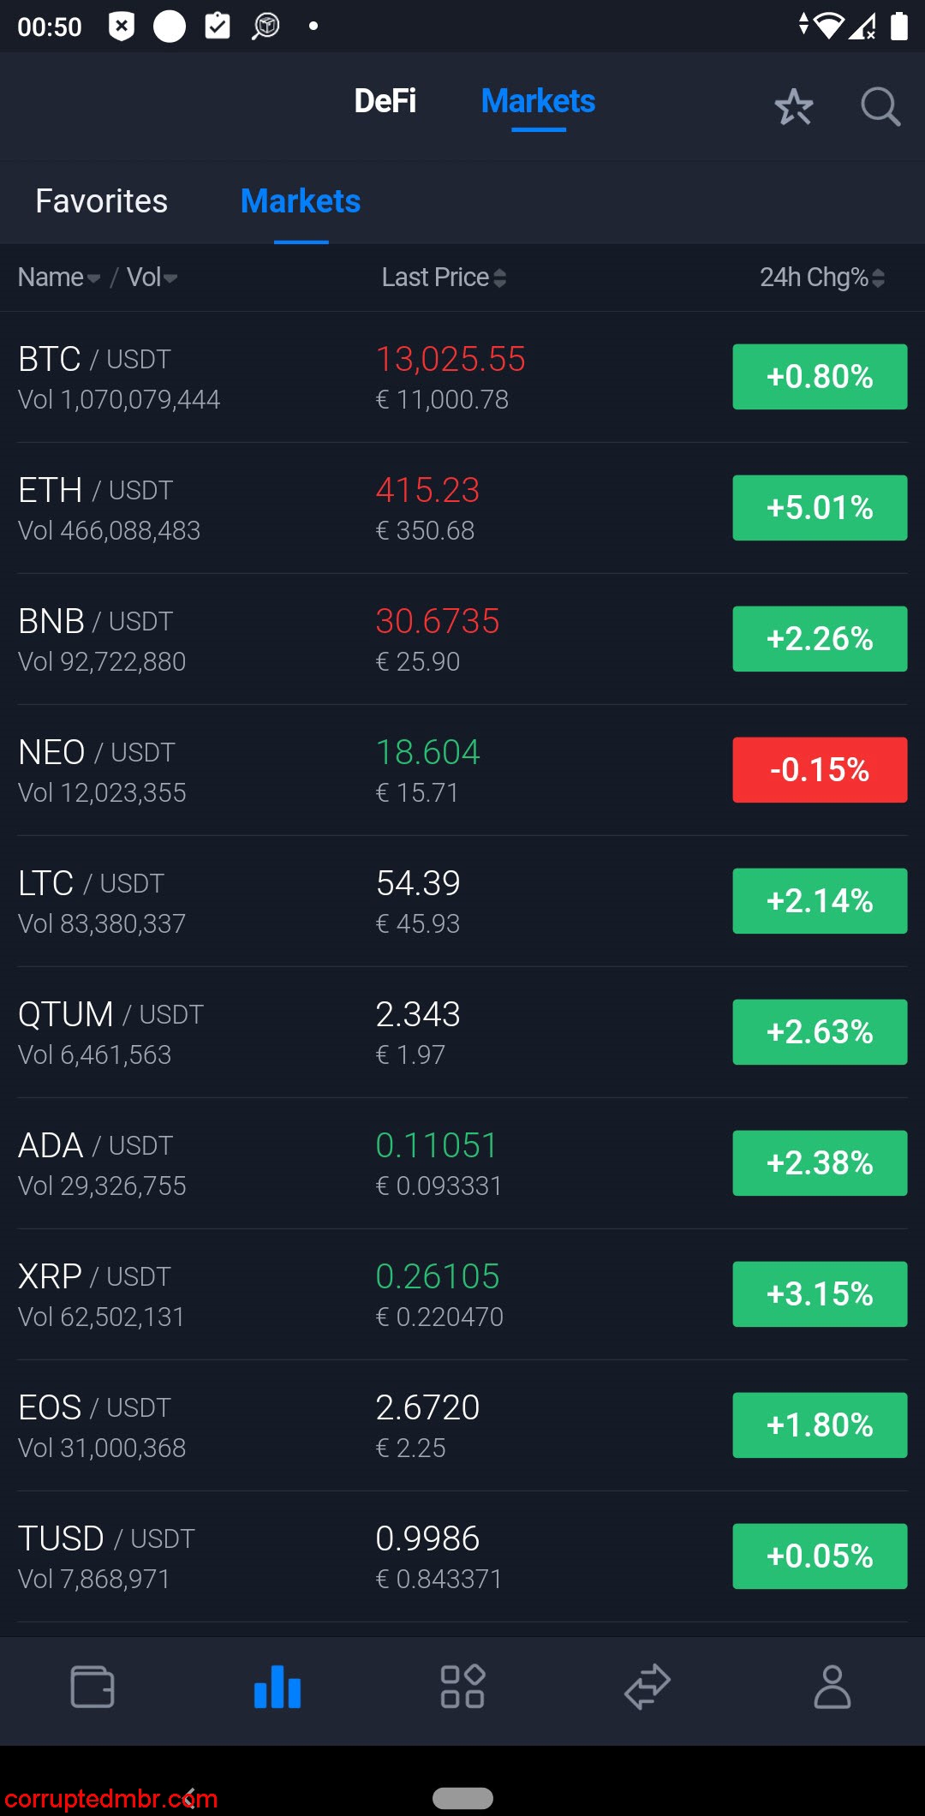Tap the Android home gesture pill

(x=462, y=1798)
